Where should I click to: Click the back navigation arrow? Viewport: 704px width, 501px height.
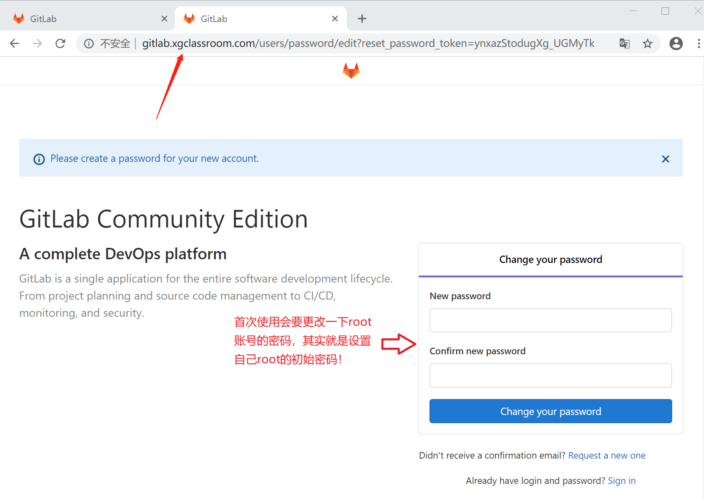[x=14, y=43]
